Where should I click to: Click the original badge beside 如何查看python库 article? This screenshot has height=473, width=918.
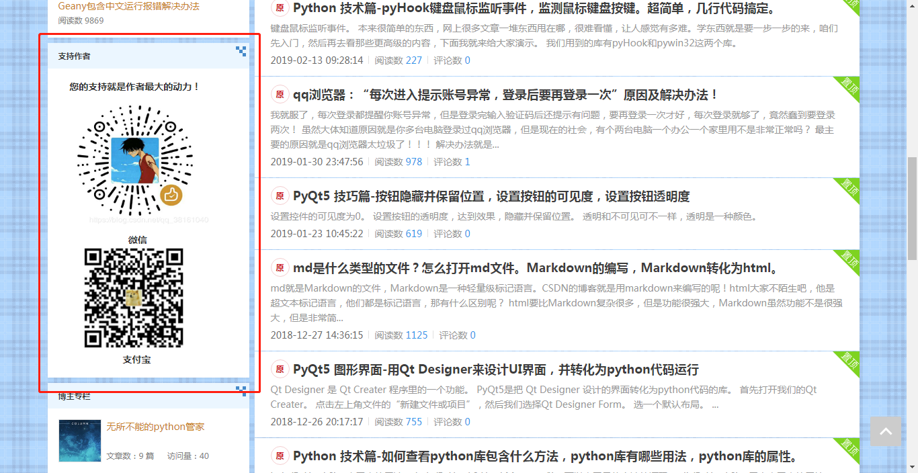tap(280, 456)
